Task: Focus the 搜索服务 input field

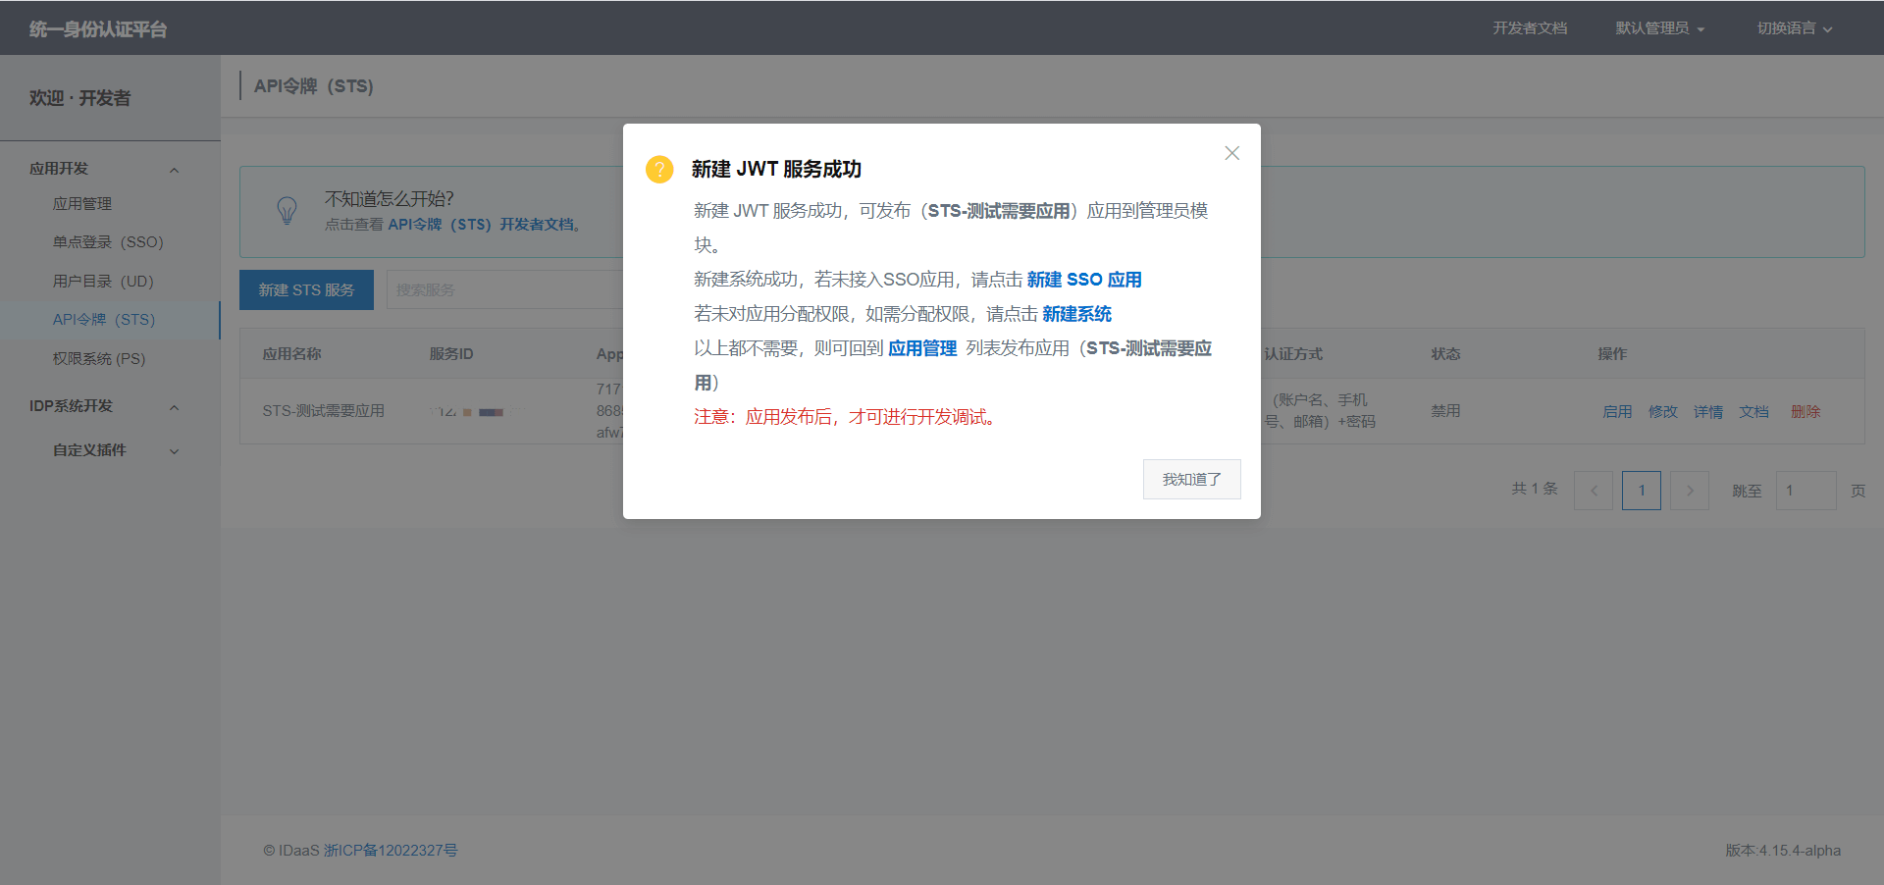Action: (x=505, y=289)
